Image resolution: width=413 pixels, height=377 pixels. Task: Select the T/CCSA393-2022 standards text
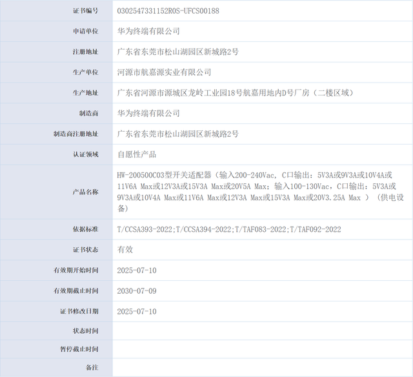(x=229, y=229)
